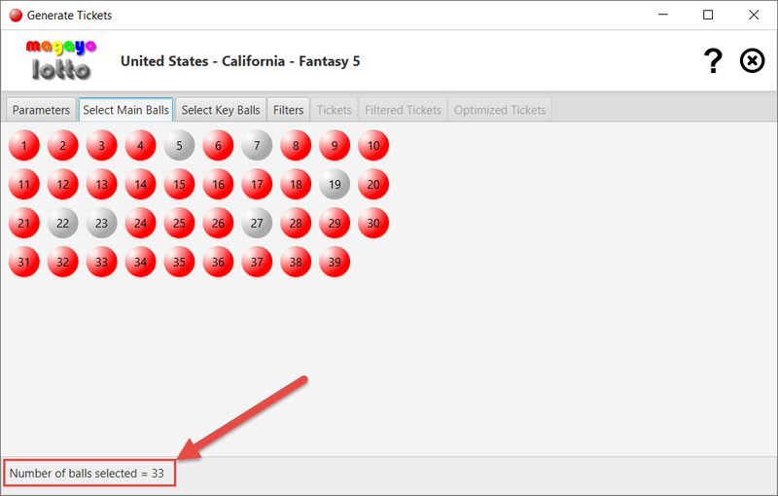This screenshot has width=778, height=496.
Task: Toggle ball number 26
Action: point(218,223)
